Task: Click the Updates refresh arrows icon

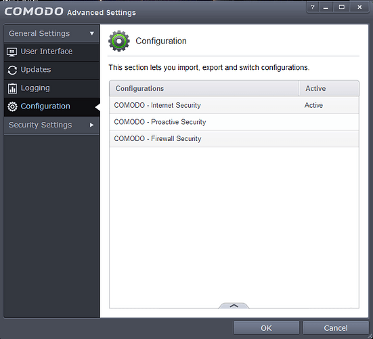Action: tap(12, 70)
